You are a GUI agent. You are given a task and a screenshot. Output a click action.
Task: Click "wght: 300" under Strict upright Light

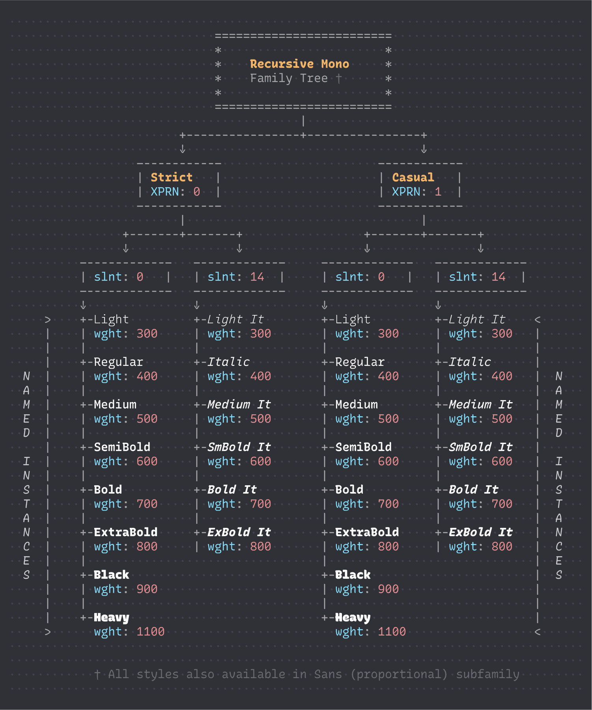[x=125, y=334]
